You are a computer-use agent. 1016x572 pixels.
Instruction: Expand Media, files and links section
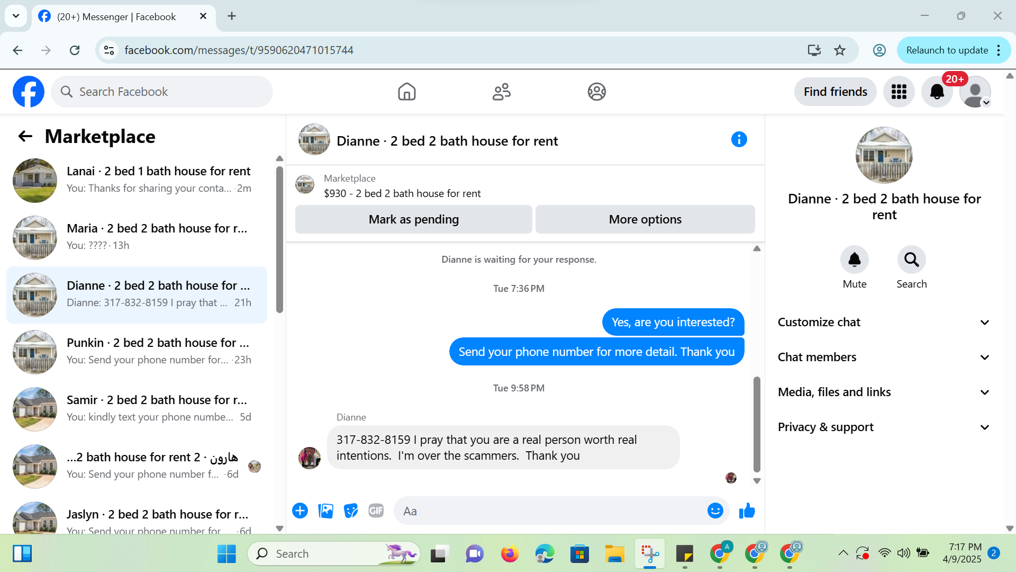(x=884, y=392)
